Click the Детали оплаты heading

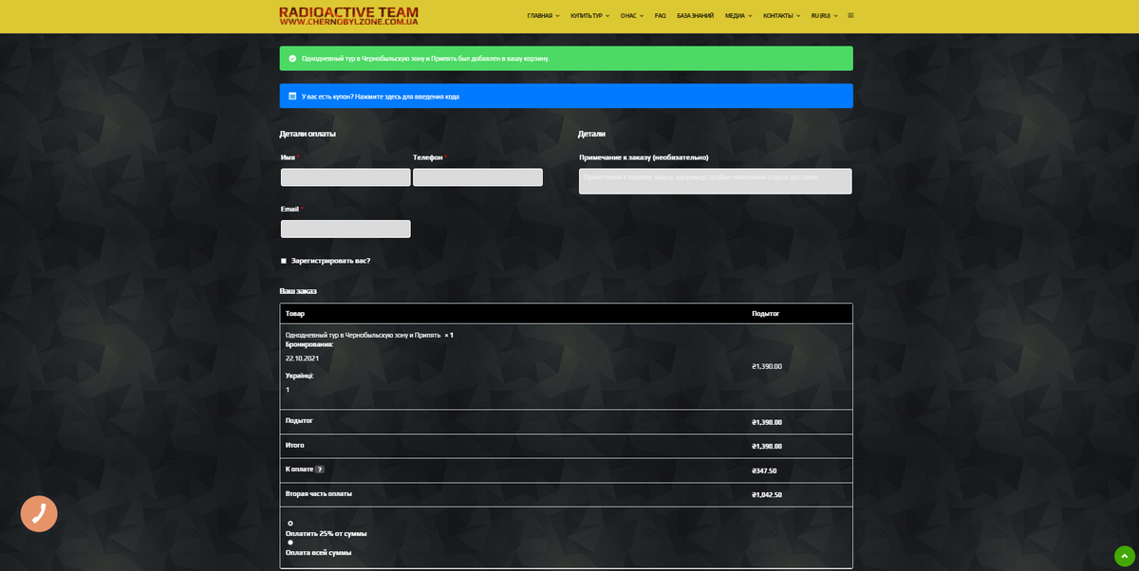coord(308,134)
